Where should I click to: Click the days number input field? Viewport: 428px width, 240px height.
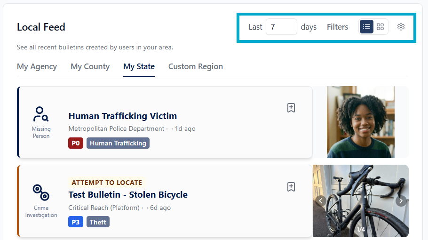(281, 27)
